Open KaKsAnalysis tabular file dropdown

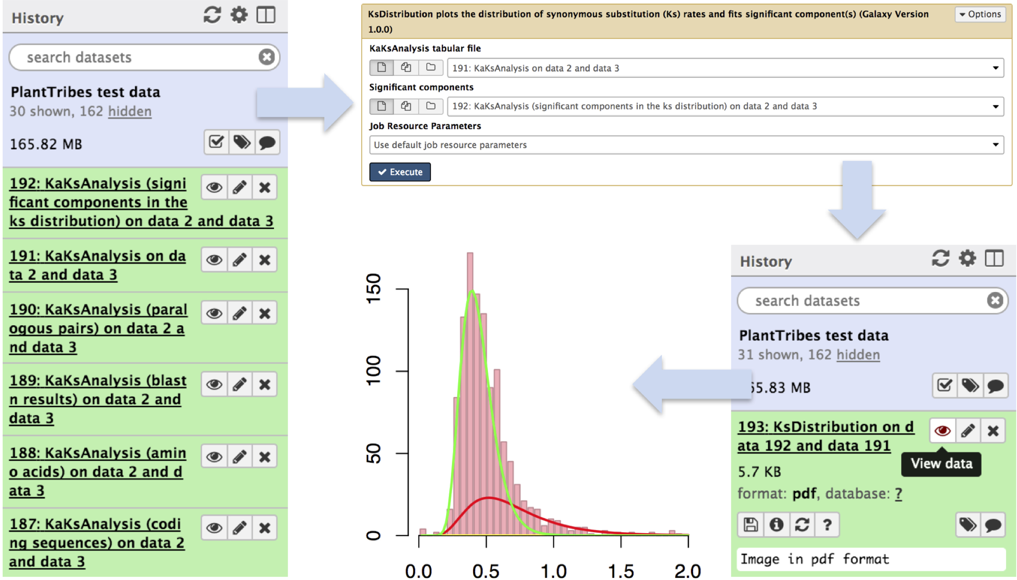pos(995,68)
